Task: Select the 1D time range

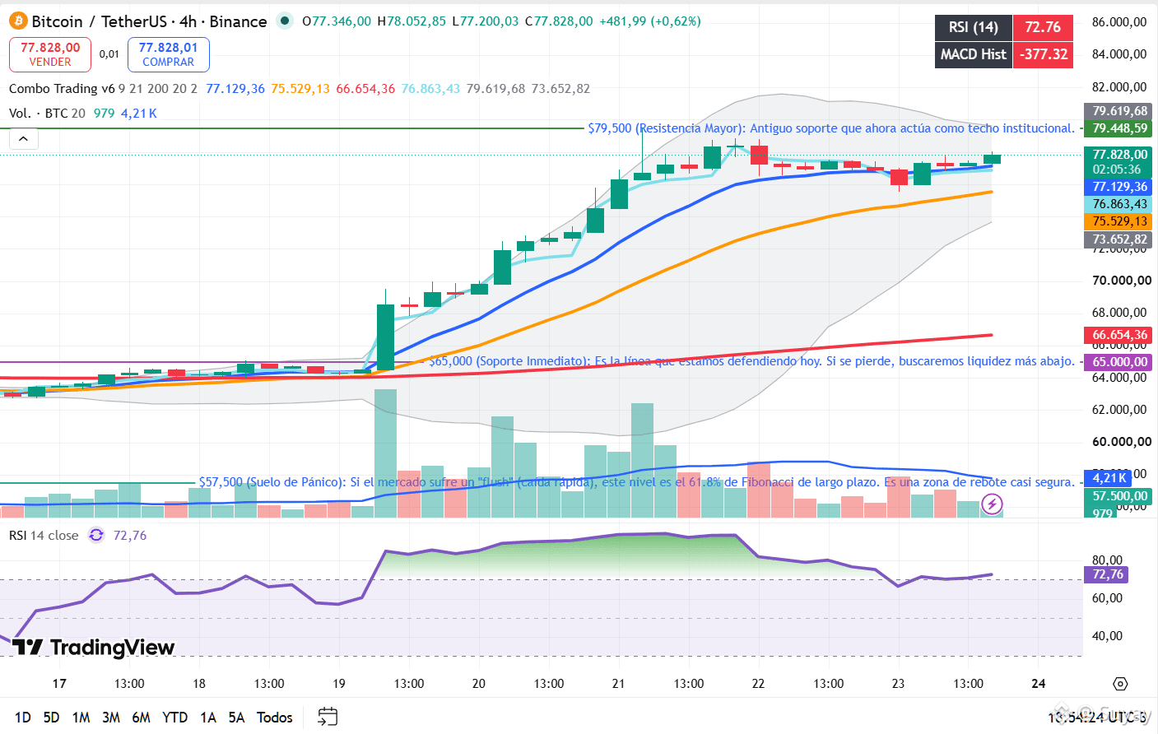Action: (23, 718)
